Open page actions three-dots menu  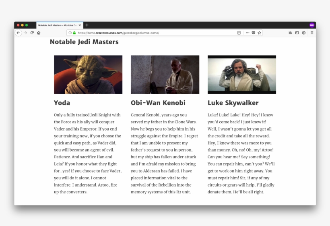(248, 33)
